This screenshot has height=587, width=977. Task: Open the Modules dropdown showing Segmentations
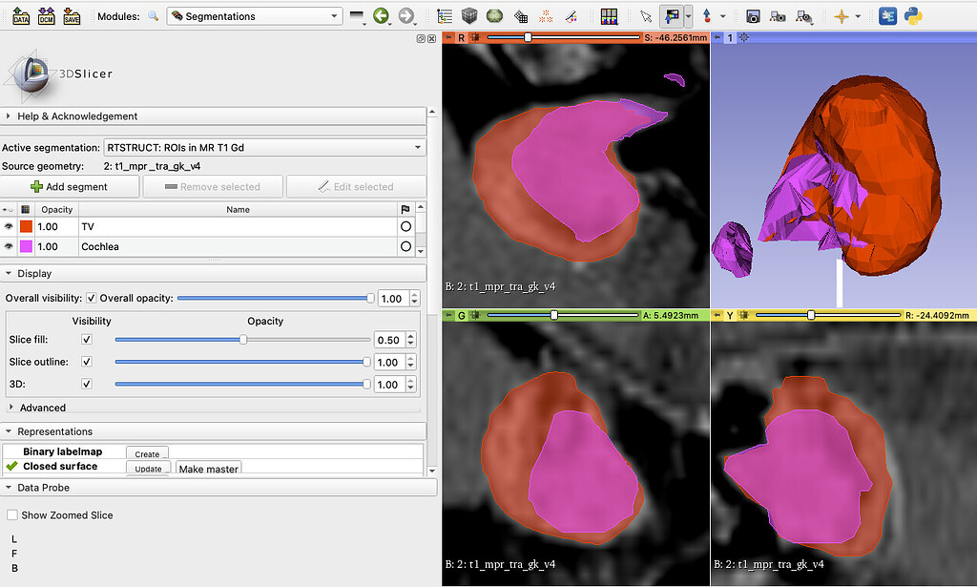coord(255,15)
